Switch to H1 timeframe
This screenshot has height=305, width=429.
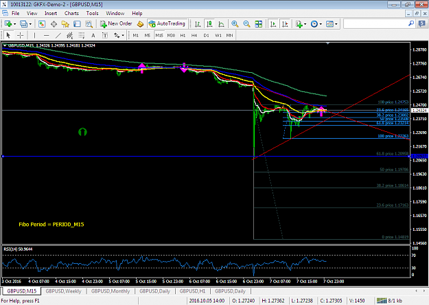pyautogui.click(x=183, y=35)
